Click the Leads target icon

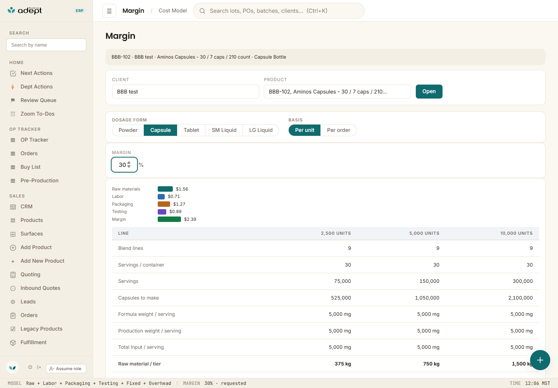[13, 302]
